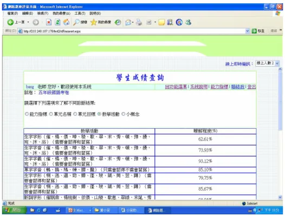Viewport: 285px width, 216px height.
Task: Select the 單元名稱 radio button
Action: pos(51,114)
